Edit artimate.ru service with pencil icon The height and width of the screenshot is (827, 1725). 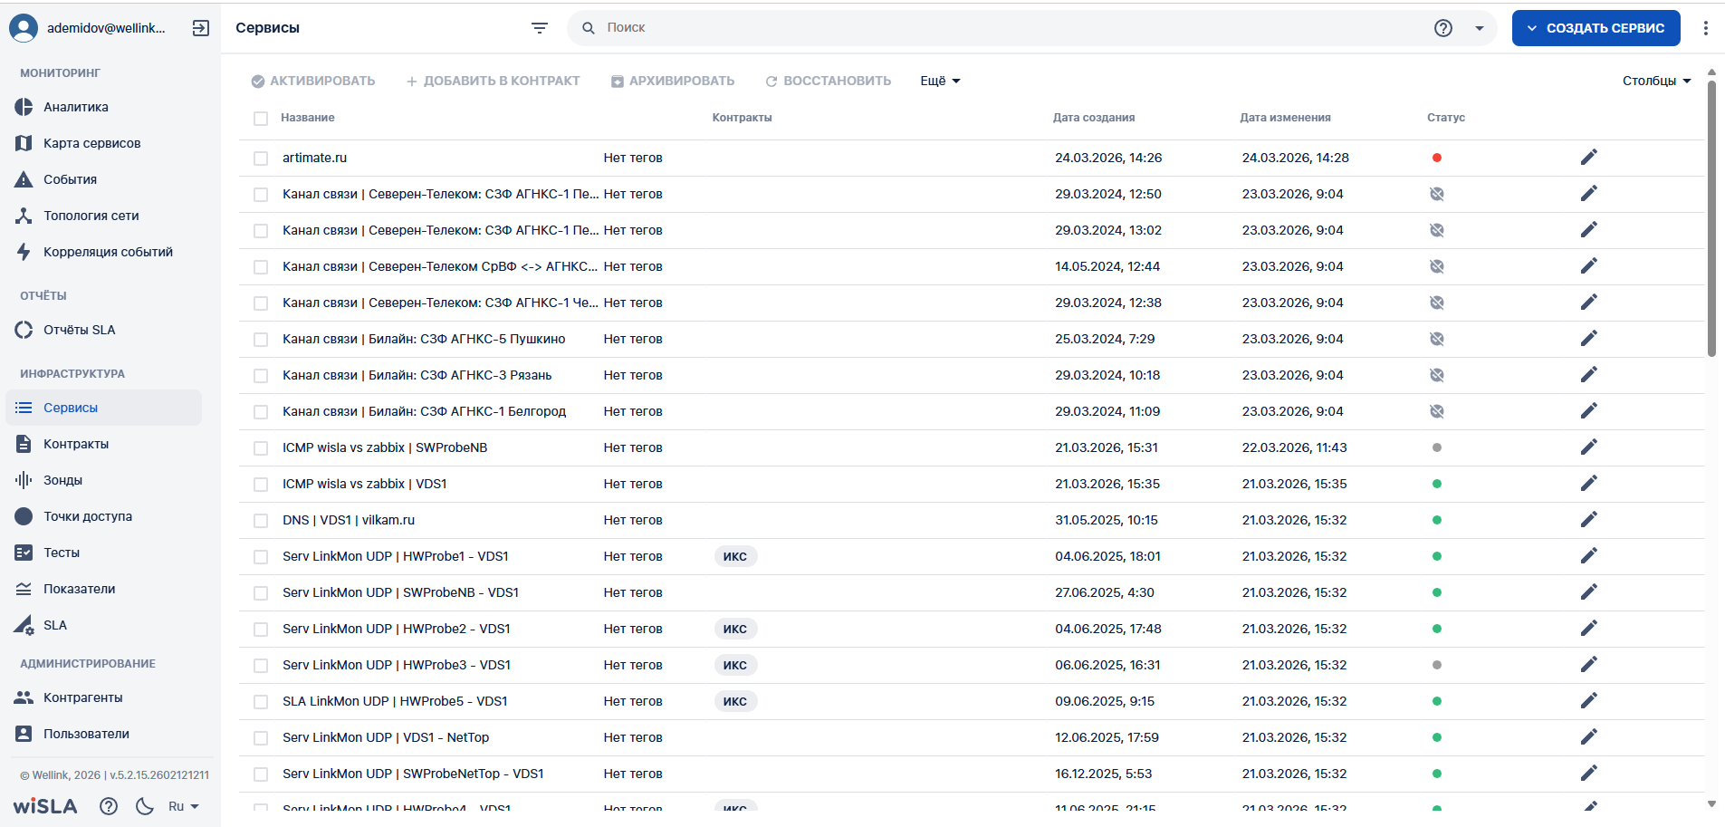click(x=1589, y=158)
